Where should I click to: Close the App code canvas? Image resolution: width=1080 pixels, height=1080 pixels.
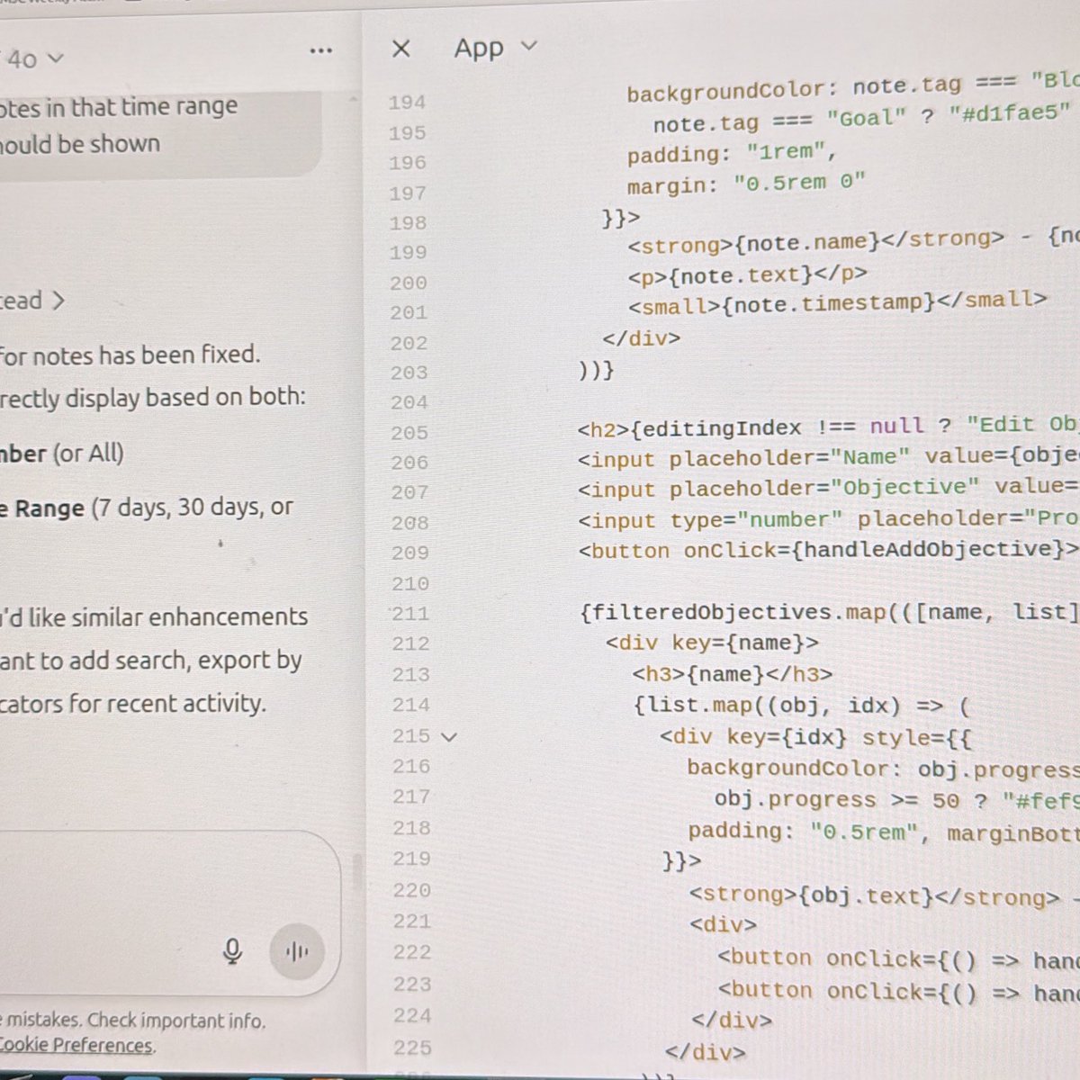click(x=401, y=49)
